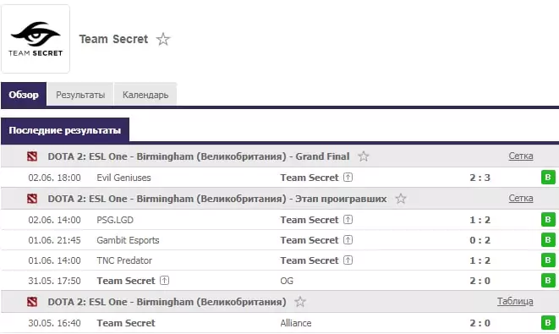Favorite Team Secret with the star beside its name
This screenshot has width=559, height=334.
[163, 39]
